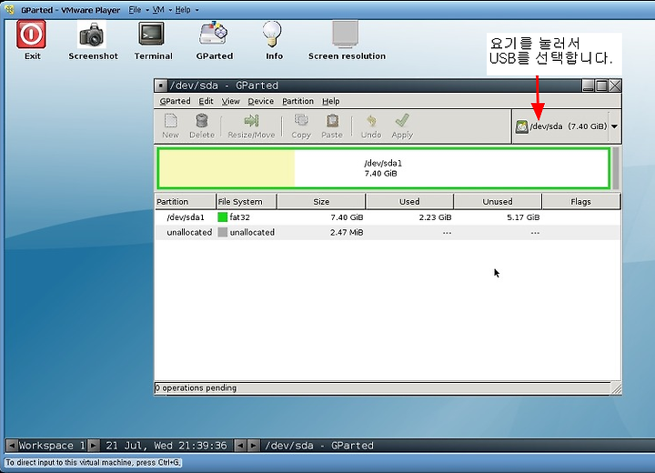Open the Device menu

click(x=261, y=101)
